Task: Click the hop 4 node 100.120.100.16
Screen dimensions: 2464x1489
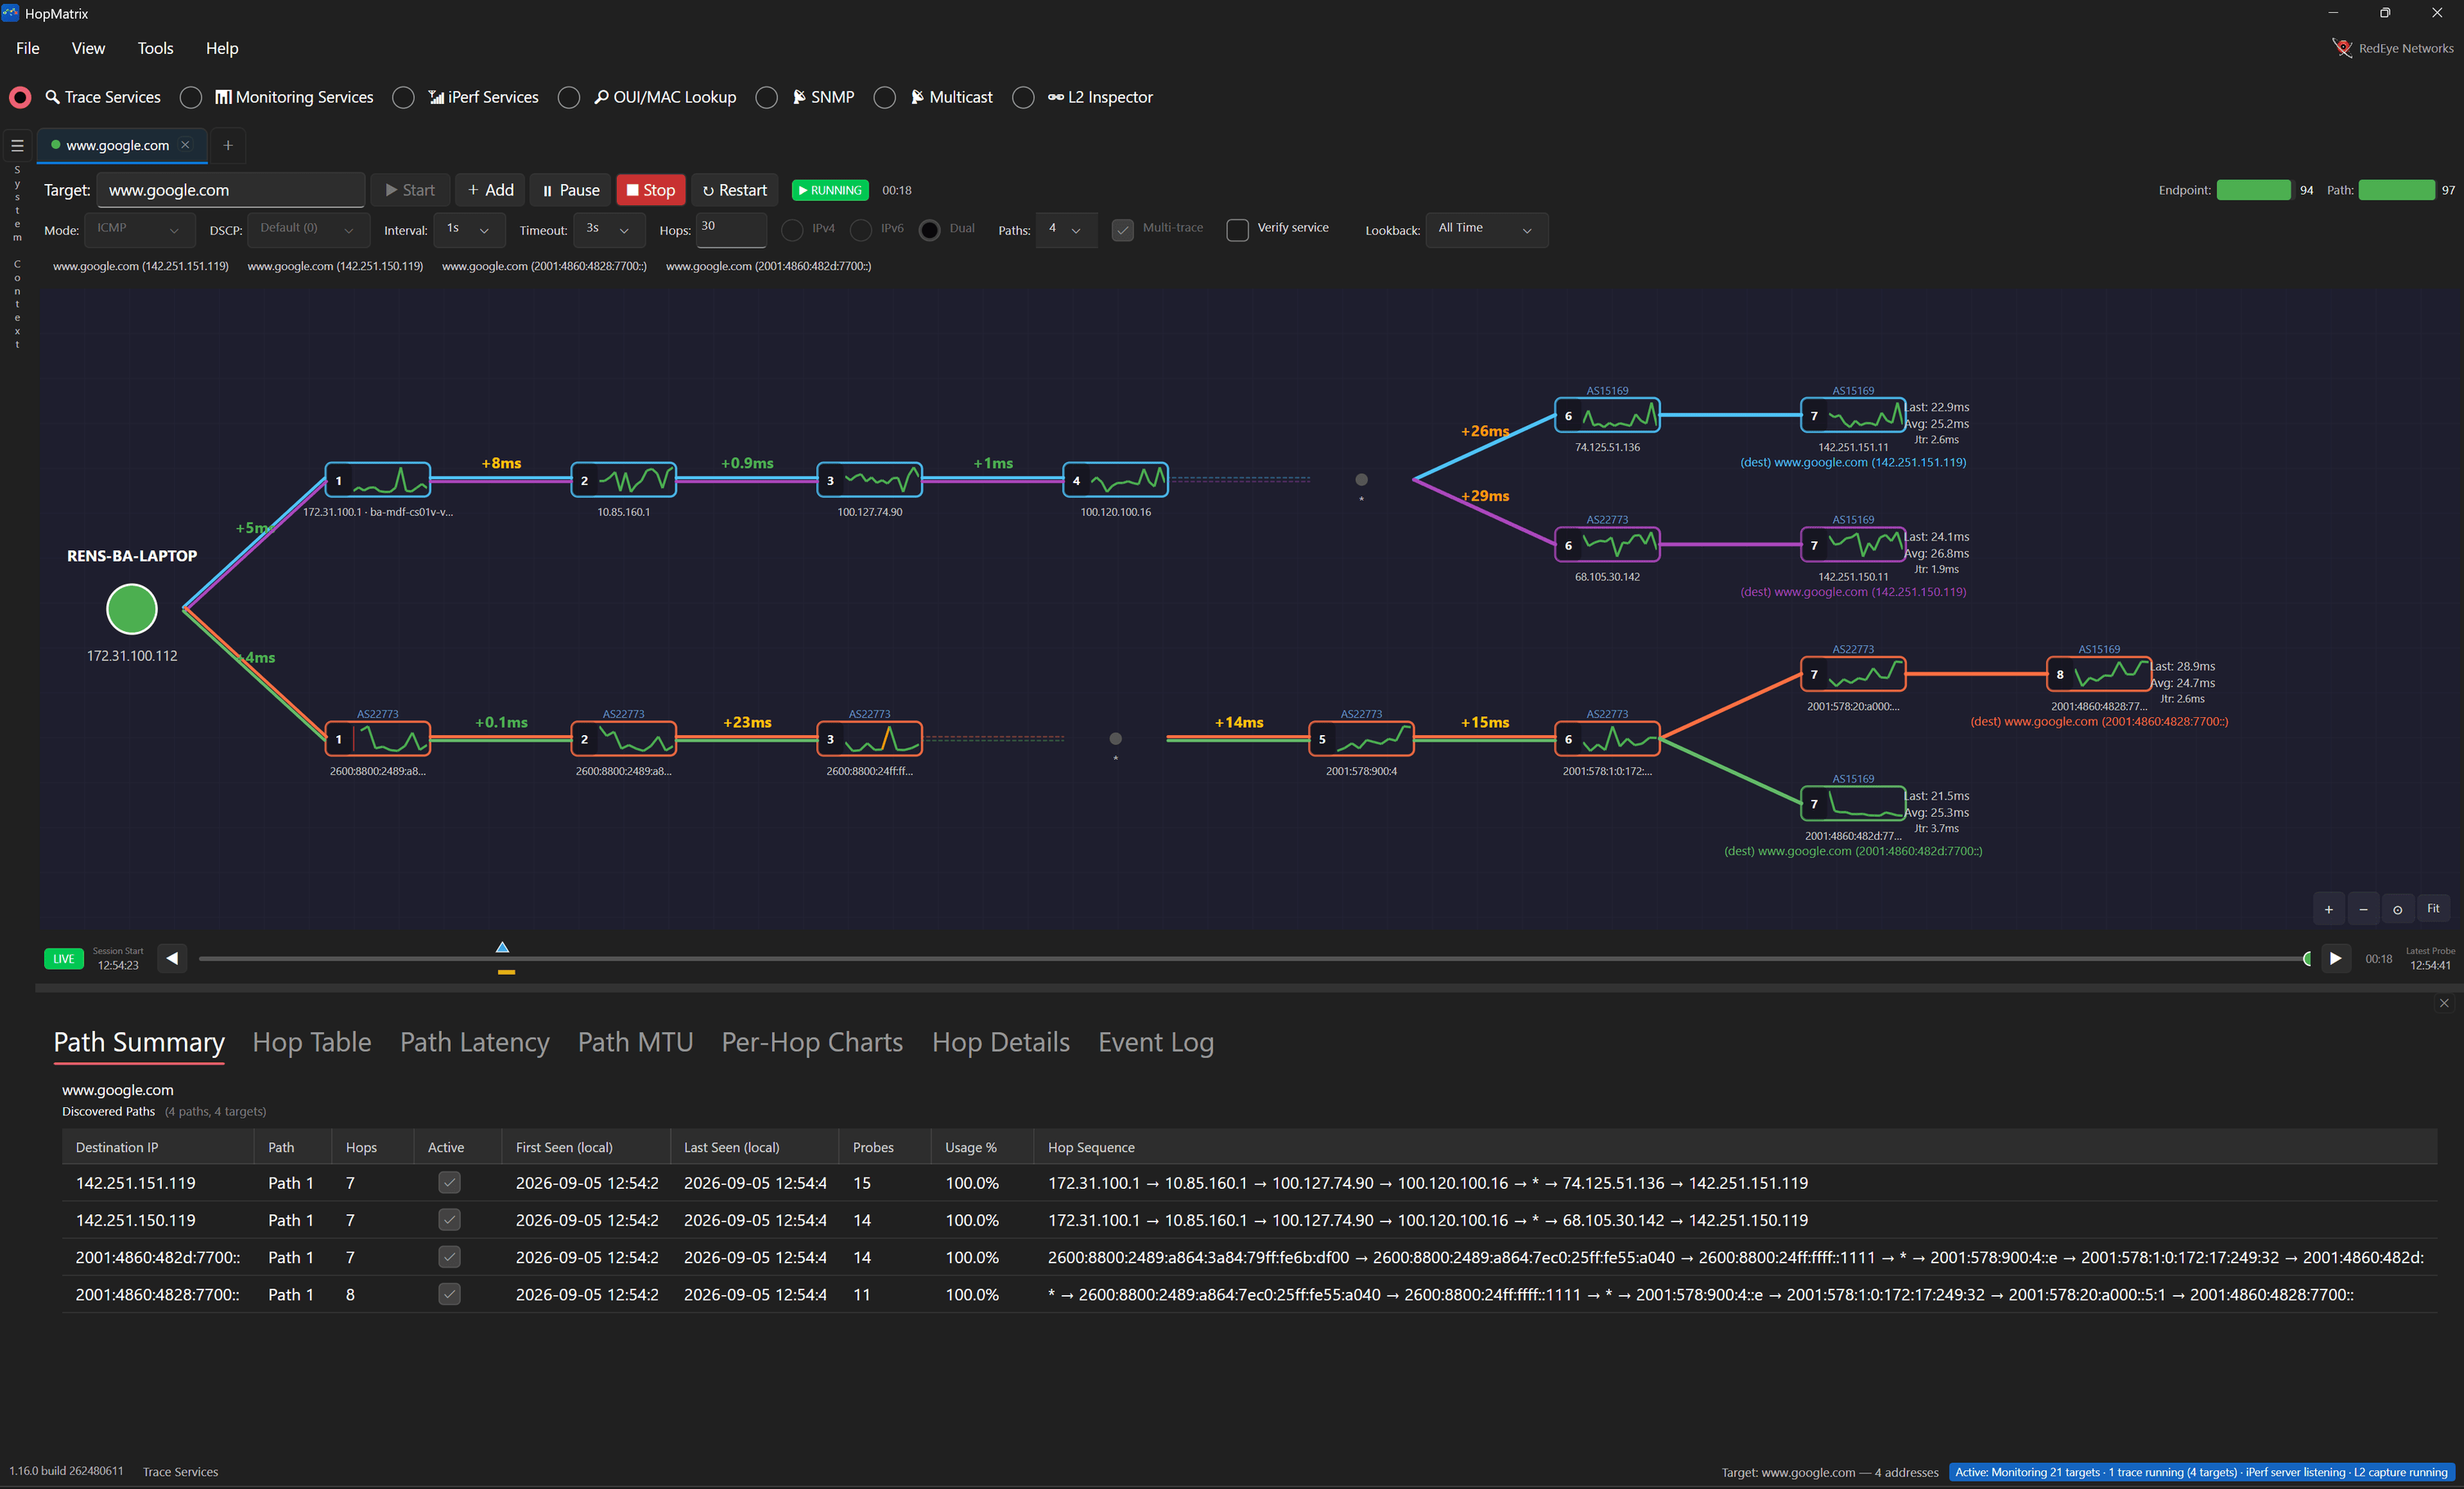Action: (x=1115, y=480)
